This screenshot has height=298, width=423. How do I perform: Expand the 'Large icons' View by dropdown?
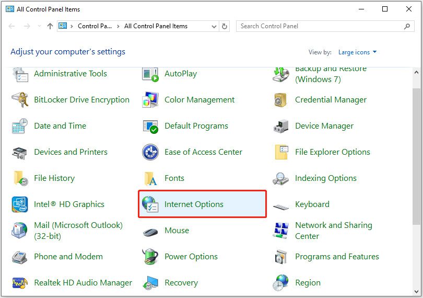[357, 52]
